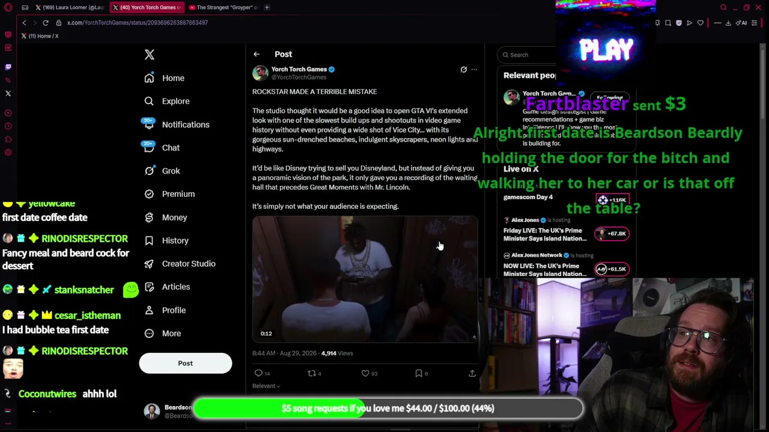Click the Yorch Torch Games avatar on post

pyautogui.click(x=260, y=73)
